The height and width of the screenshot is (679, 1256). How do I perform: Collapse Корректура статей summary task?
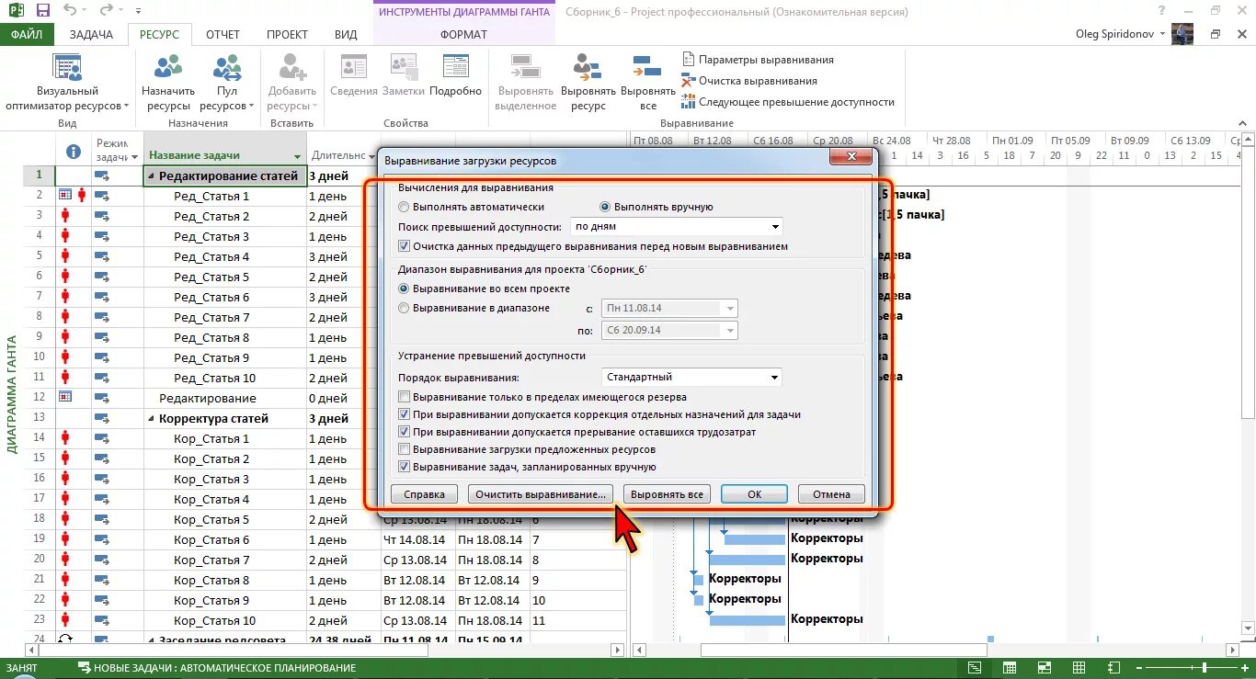tap(152, 418)
